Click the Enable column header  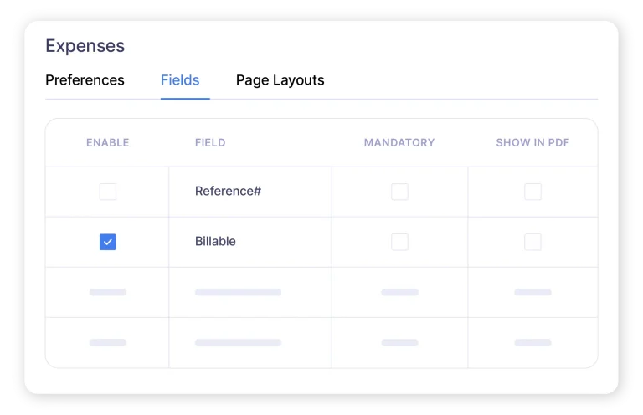tap(108, 143)
